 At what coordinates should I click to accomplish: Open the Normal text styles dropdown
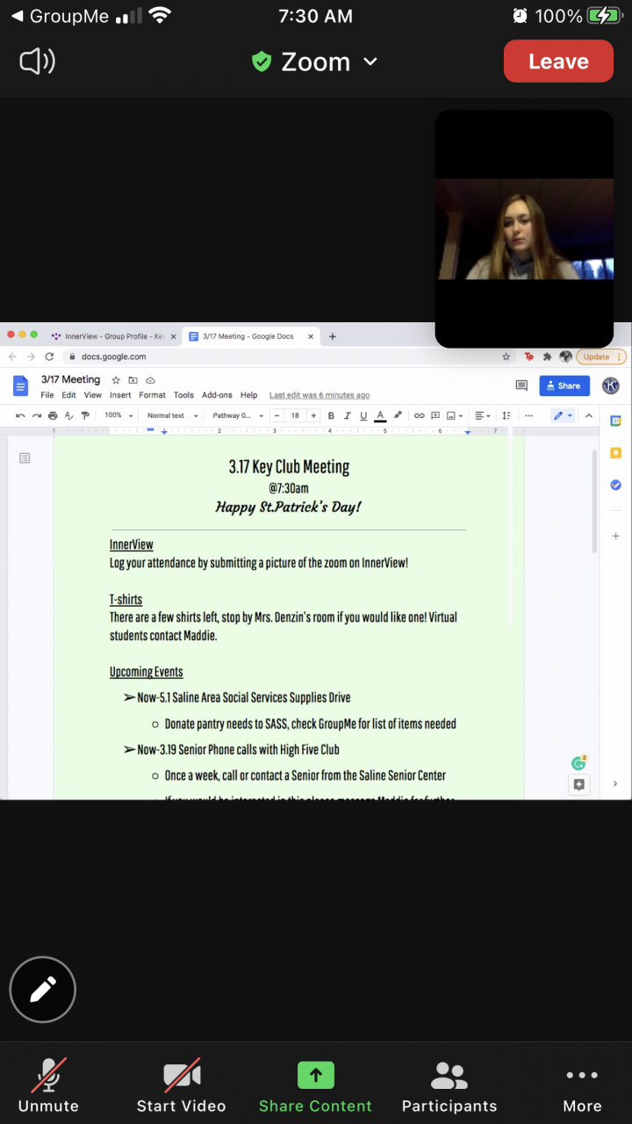(x=171, y=415)
